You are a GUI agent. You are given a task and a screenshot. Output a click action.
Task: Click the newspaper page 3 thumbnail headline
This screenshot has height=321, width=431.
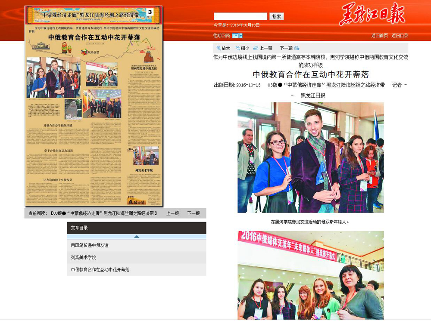(94, 37)
